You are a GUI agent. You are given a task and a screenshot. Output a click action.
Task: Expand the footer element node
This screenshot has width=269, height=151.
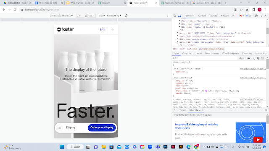click(179, 21)
